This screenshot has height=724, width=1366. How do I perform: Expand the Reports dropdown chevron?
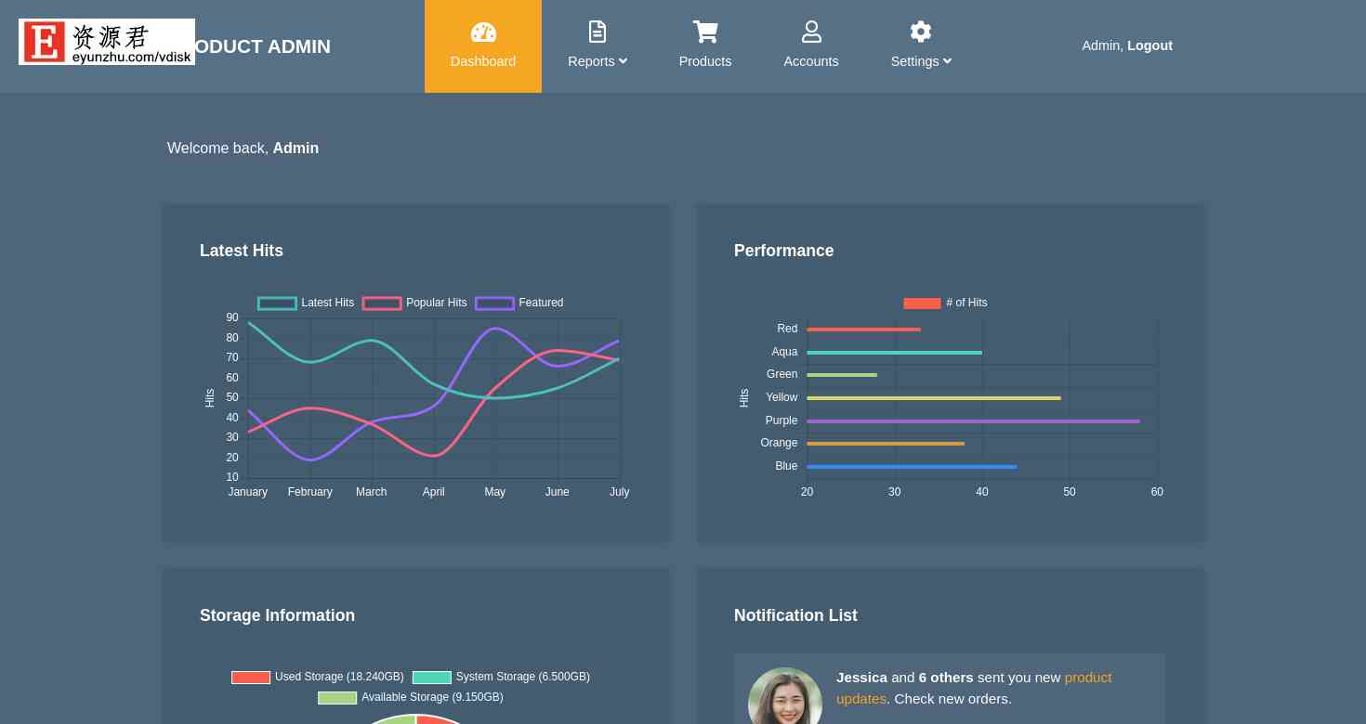click(x=624, y=61)
